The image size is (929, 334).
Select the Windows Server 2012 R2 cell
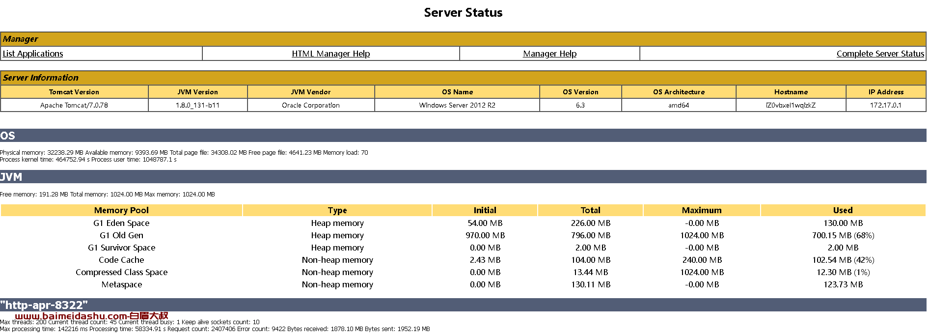coord(457,105)
